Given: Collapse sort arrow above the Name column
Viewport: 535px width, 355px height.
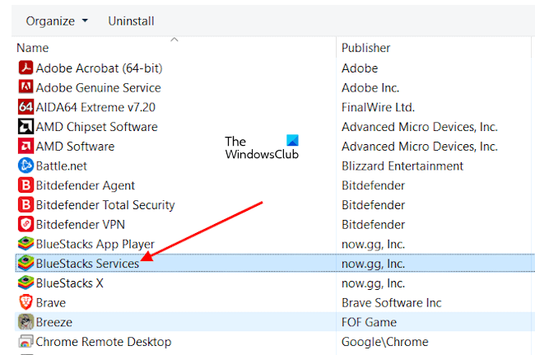Looking at the screenshot, I should click(174, 39).
